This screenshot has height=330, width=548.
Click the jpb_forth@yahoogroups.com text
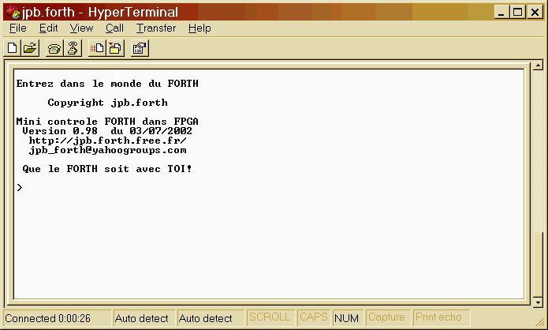click(108, 150)
